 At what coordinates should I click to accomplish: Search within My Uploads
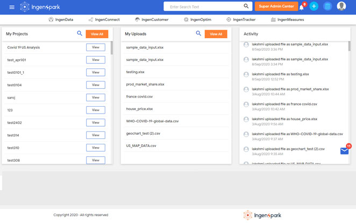pyautogui.click(x=198, y=33)
